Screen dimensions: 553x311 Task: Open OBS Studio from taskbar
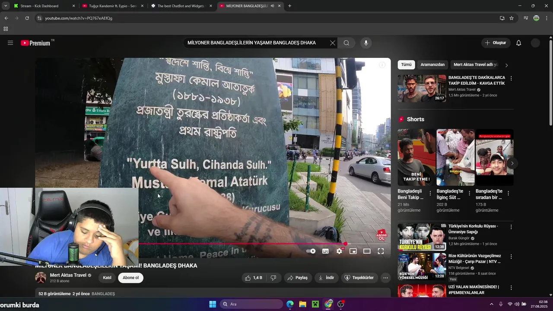341,304
